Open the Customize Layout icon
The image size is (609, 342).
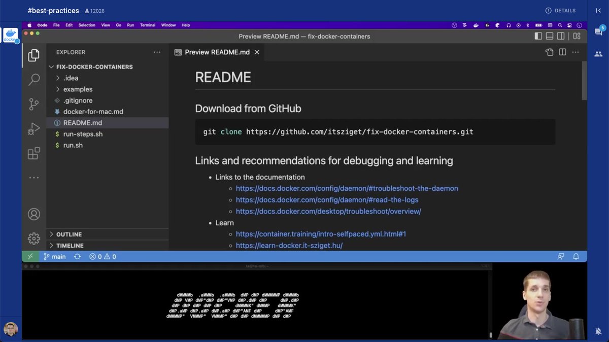[x=577, y=36]
